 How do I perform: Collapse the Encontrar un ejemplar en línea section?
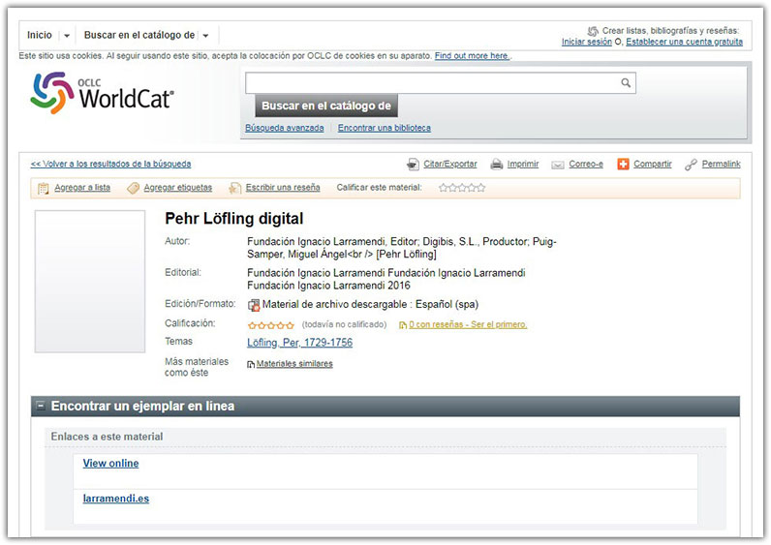41,406
